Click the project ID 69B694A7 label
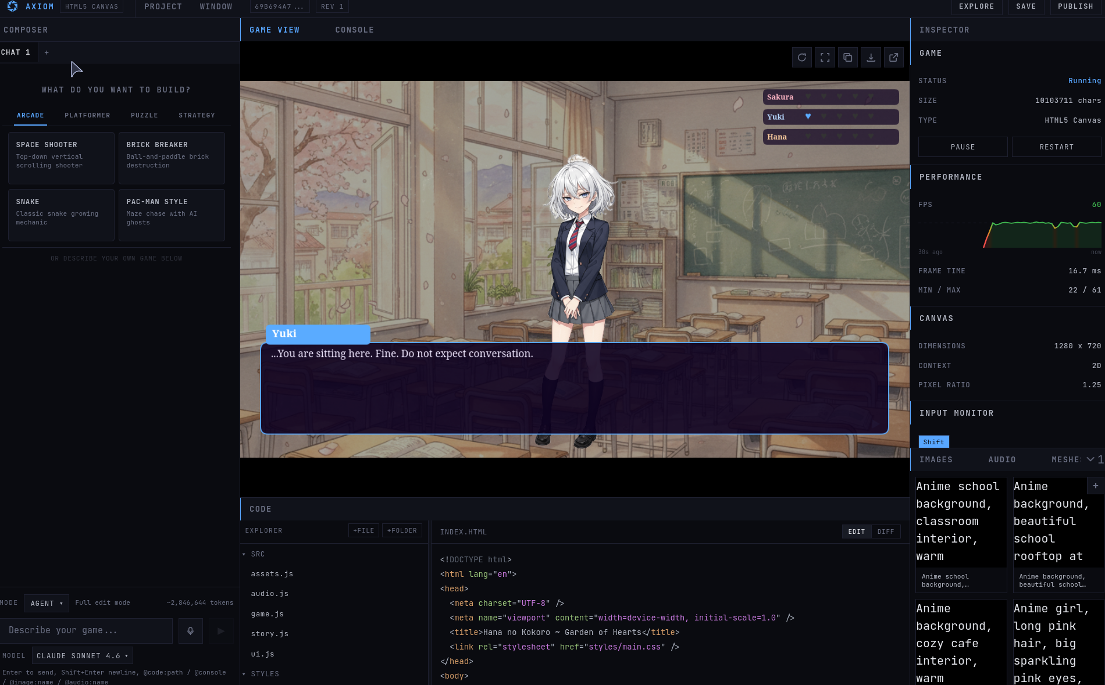This screenshot has width=1105, height=685. pyautogui.click(x=279, y=6)
